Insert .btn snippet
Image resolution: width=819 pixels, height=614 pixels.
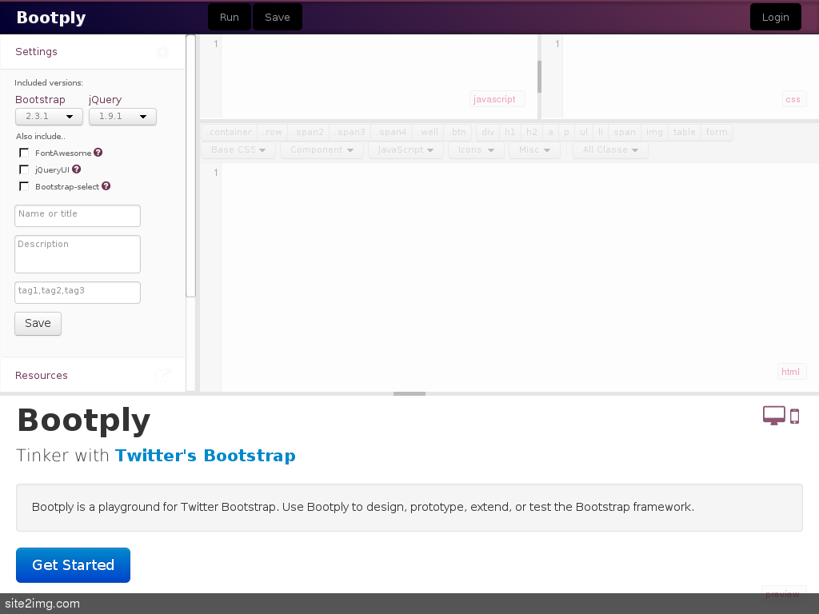tap(457, 132)
